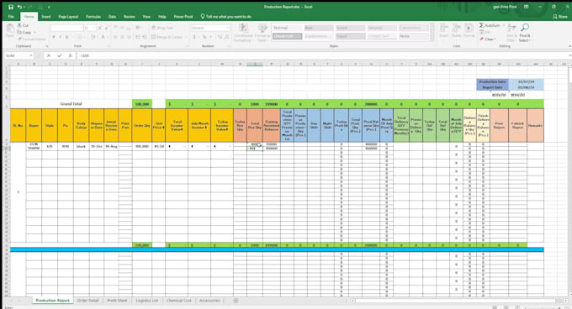Viewport: 572px width, 309px height.
Task: Open Conditional Formatting
Action: pyautogui.click(x=243, y=33)
